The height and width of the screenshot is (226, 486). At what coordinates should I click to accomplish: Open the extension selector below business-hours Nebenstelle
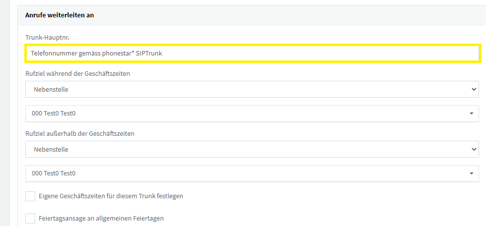pos(252,113)
